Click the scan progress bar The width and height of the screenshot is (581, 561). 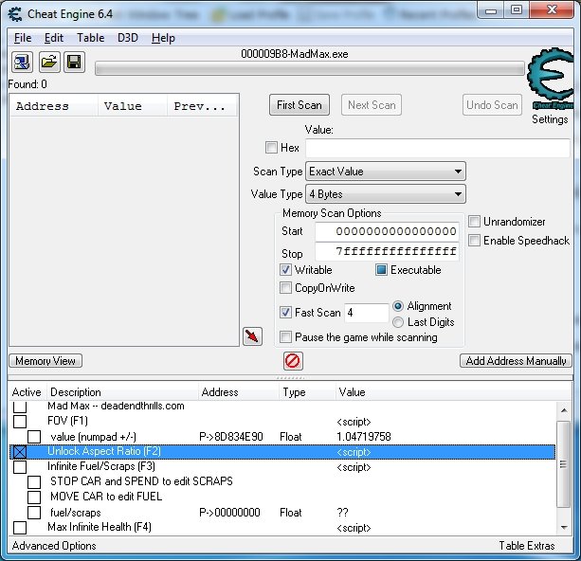tap(310, 69)
